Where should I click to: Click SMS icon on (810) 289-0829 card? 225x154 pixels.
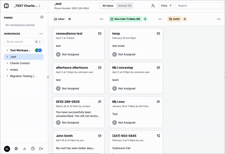pos(100,102)
